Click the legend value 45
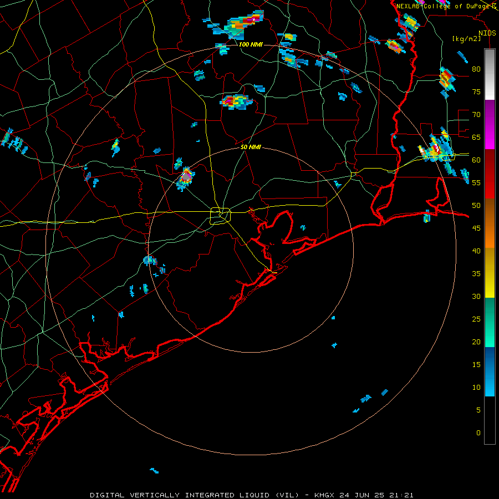This screenshot has width=499, height=499. (476, 228)
